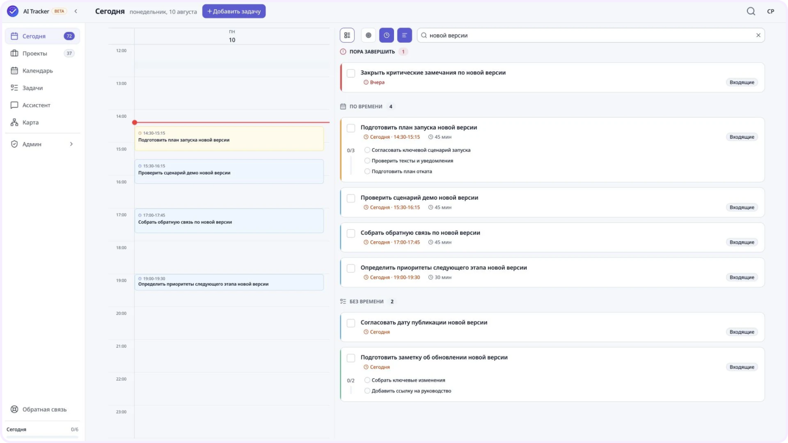Collapse the ПОРА ЗАВЕРШИТЬ section header
This screenshot has width=788, height=443.
tap(374, 52)
